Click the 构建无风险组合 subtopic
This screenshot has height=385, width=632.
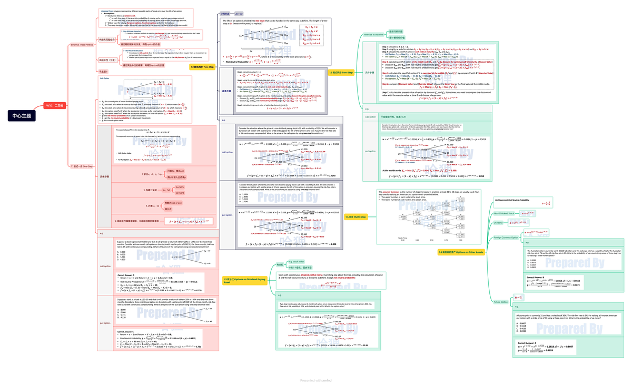tap(107, 40)
